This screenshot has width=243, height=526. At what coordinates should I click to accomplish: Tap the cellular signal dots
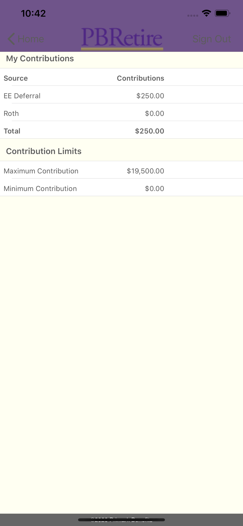[x=193, y=16]
